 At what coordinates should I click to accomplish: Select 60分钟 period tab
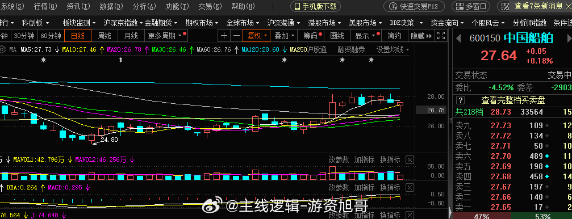(51, 36)
